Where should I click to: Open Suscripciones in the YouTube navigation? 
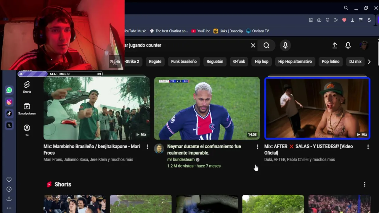(x=27, y=109)
